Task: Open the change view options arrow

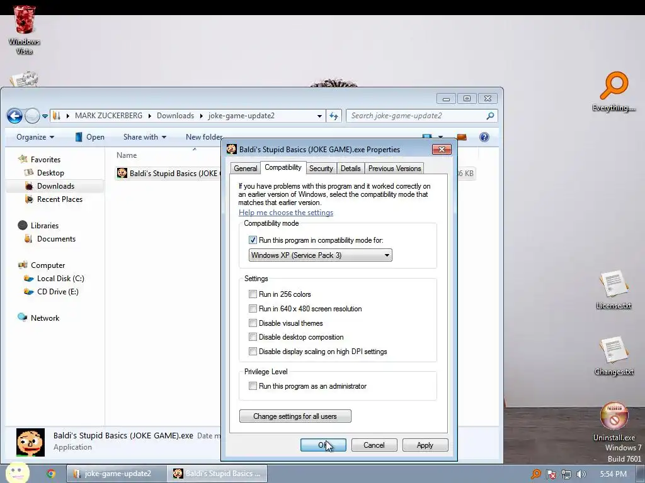Action: 440,137
